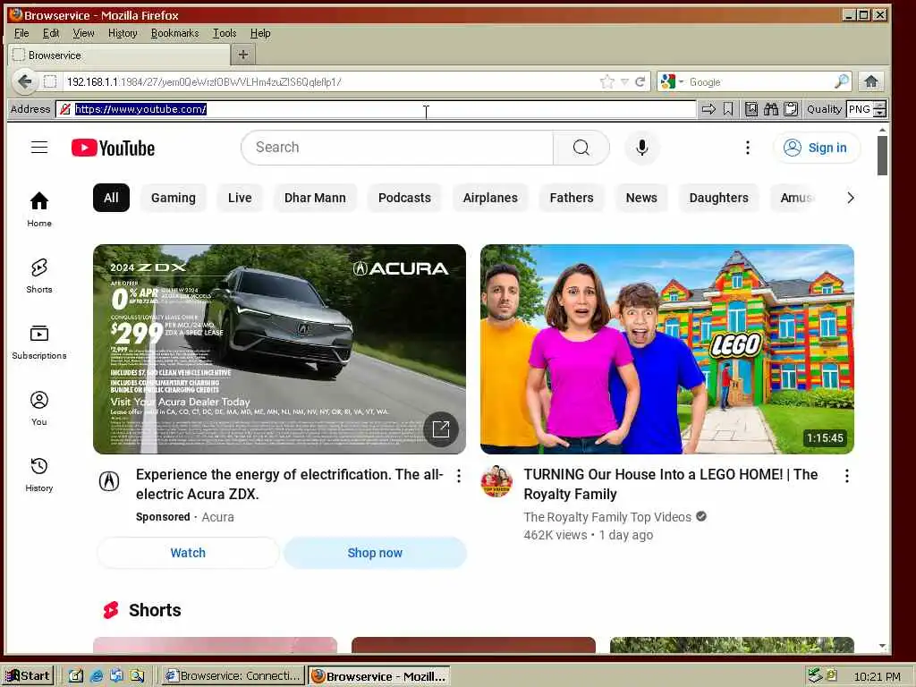Select the Airplanes filter chip
916x687 pixels.
point(490,198)
